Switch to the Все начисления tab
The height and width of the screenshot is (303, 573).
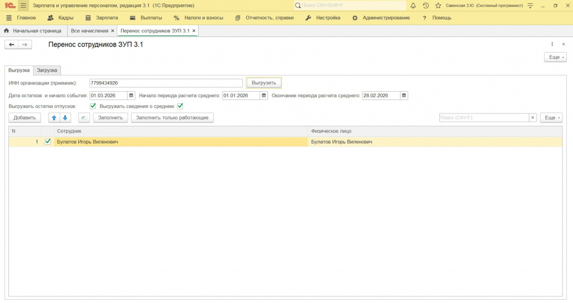click(x=90, y=31)
